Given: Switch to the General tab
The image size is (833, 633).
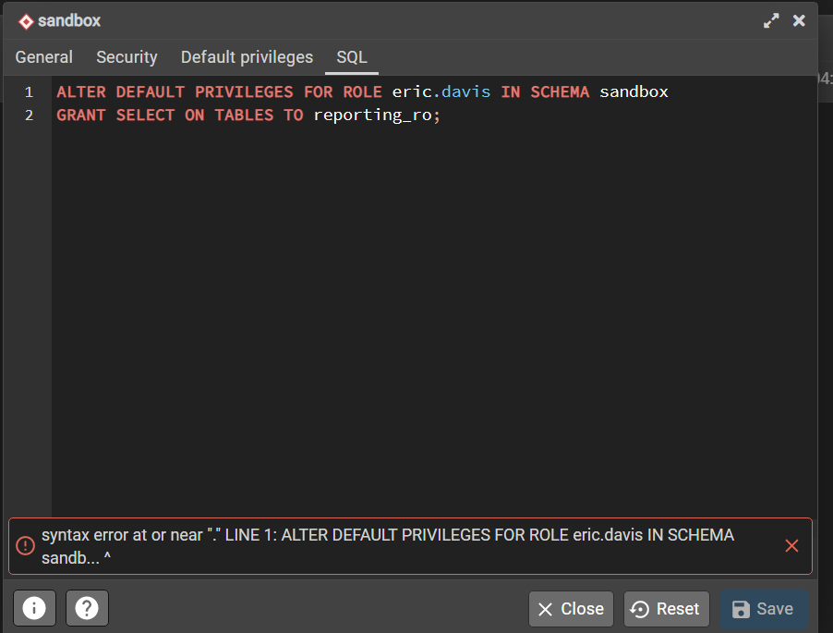Looking at the screenshot, I should tap(43, 57).
